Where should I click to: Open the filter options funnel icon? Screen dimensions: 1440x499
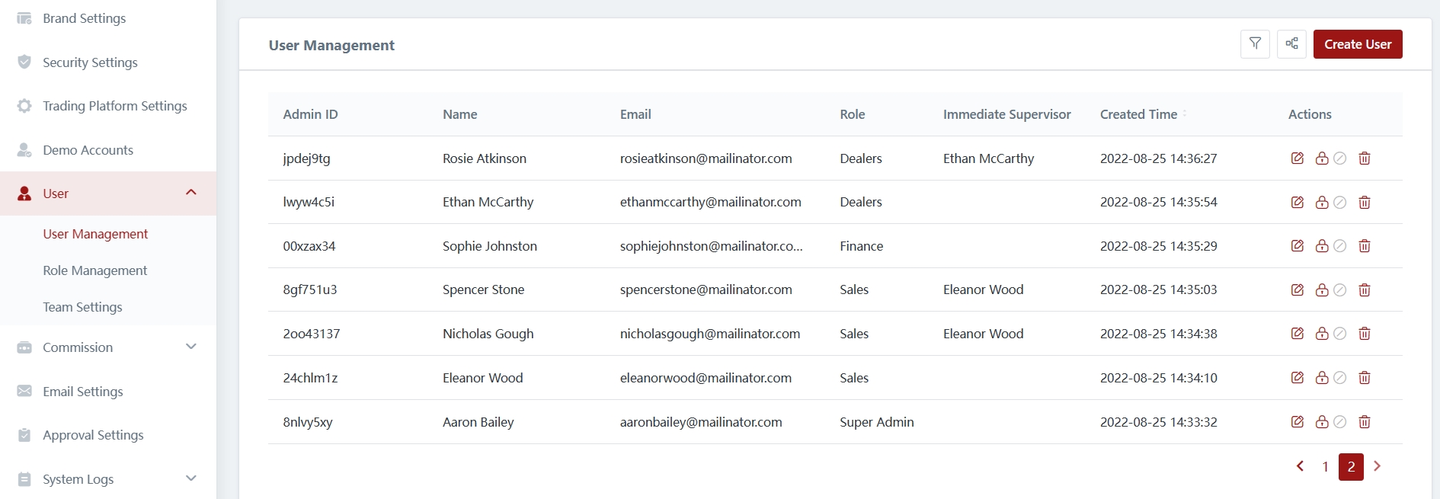pos(1255,44)
